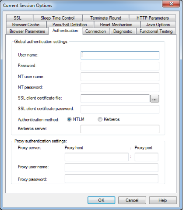Switch to the Connection tab
Screen dimensions: 183x210
pyautogui.click(x=96, y=31)
